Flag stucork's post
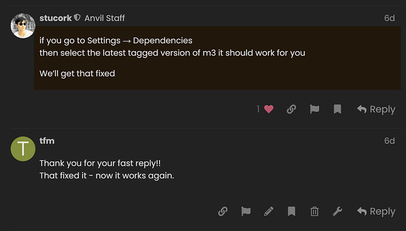Image resolution: width=406 pixels, height=231 pixels. [314, 109]
